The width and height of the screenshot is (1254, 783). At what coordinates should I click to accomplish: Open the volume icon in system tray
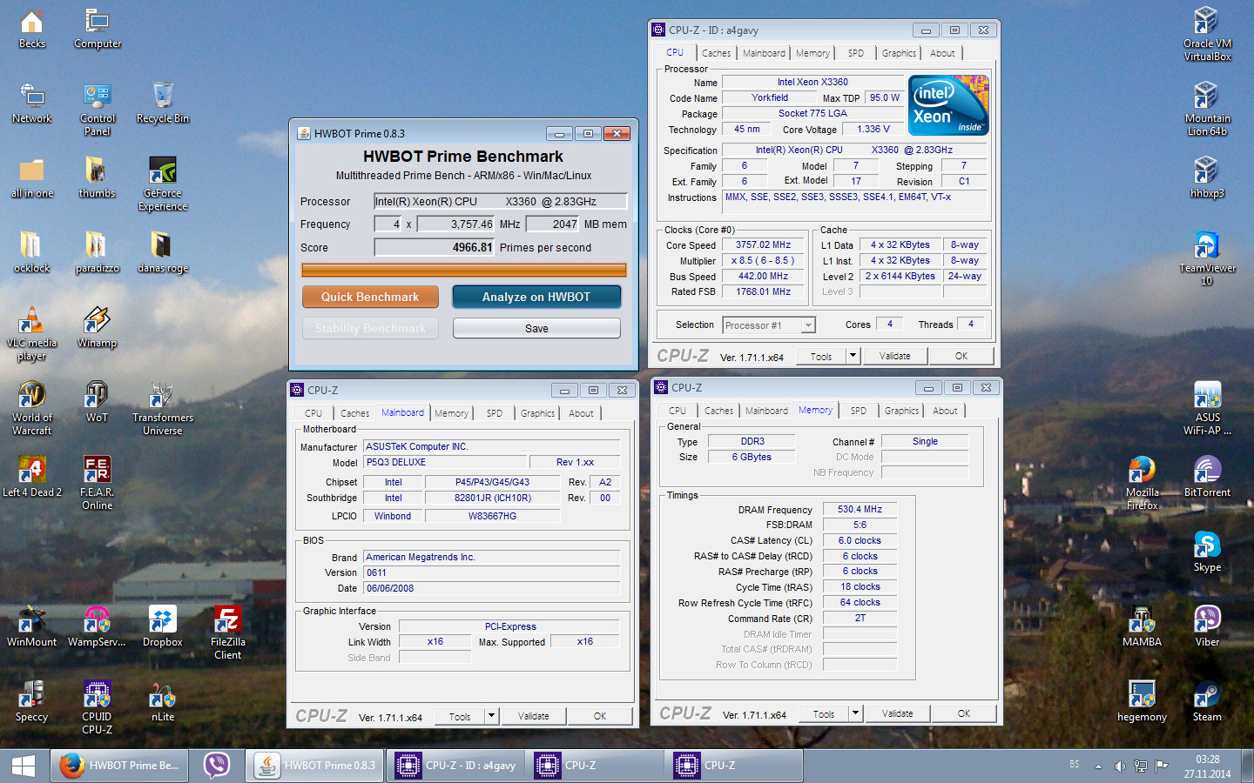(x=1120, y=766)
